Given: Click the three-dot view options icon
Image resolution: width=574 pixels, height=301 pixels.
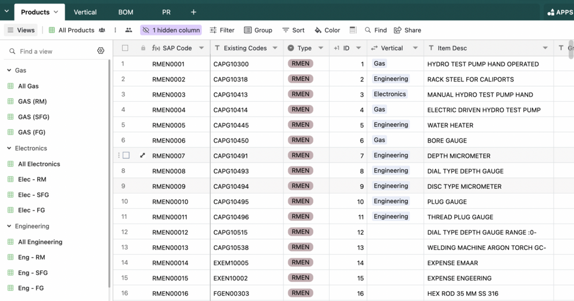Looking at the screenshot, I should click(115, 30).
